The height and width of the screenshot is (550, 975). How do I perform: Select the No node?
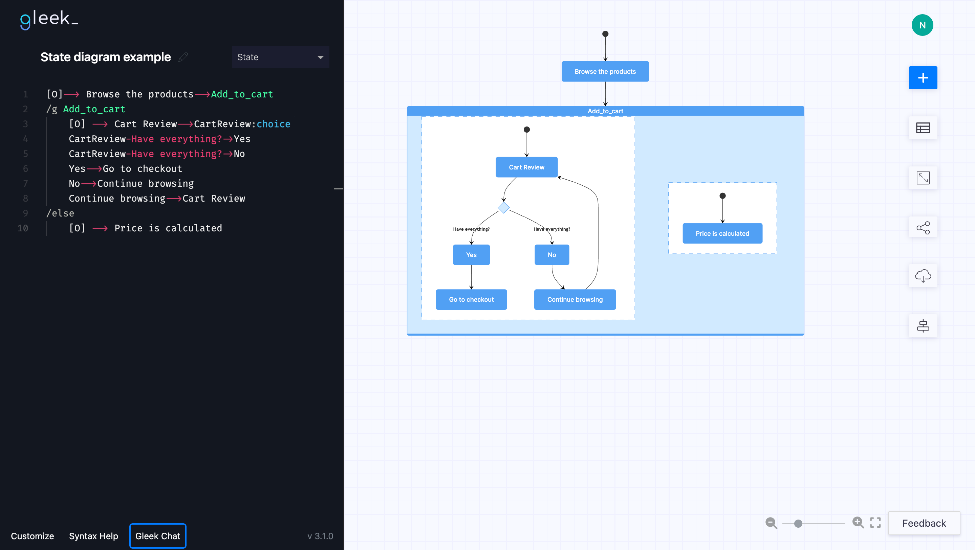[552, 255]
